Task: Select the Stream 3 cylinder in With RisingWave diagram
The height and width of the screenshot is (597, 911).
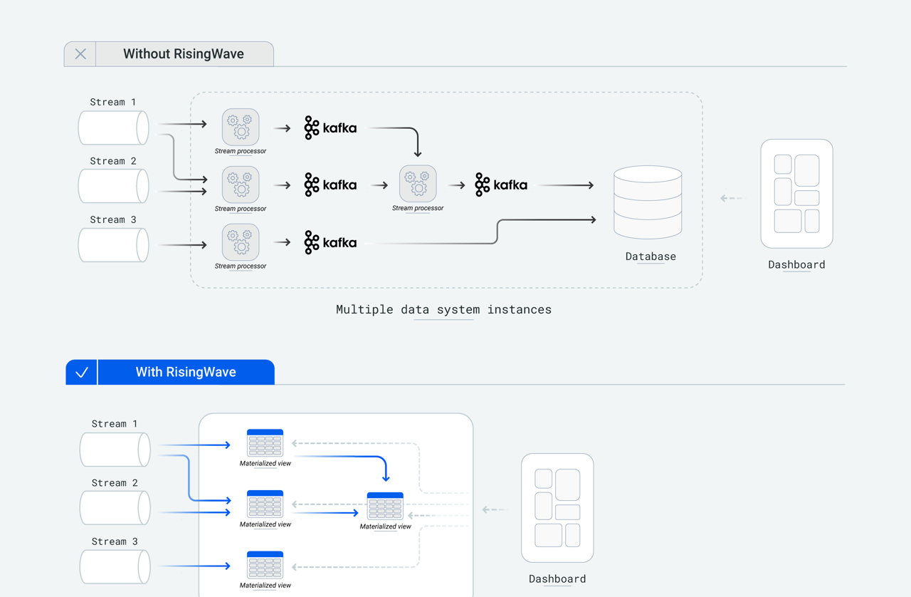Action: 115,567
